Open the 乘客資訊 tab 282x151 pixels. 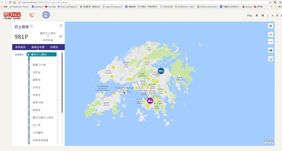(20, 47)
